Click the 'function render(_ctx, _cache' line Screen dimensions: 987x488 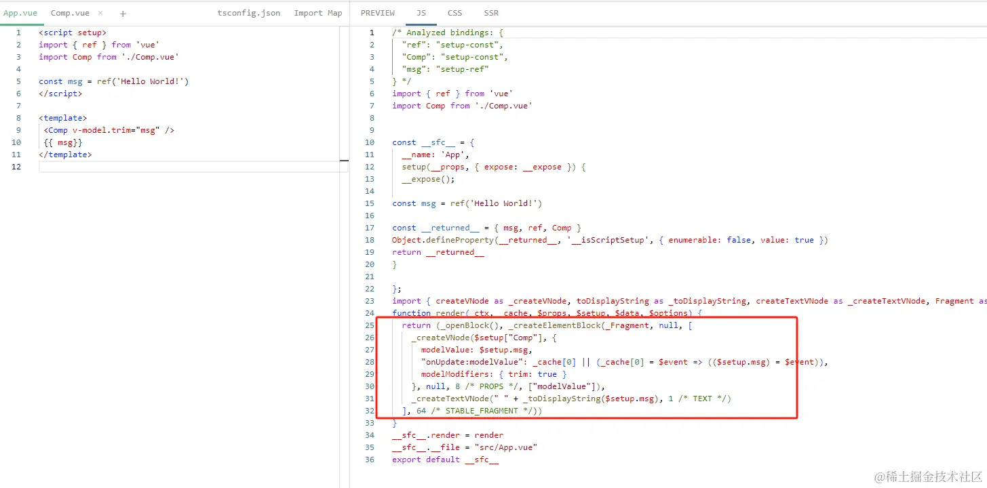click(x=547, y=313)
